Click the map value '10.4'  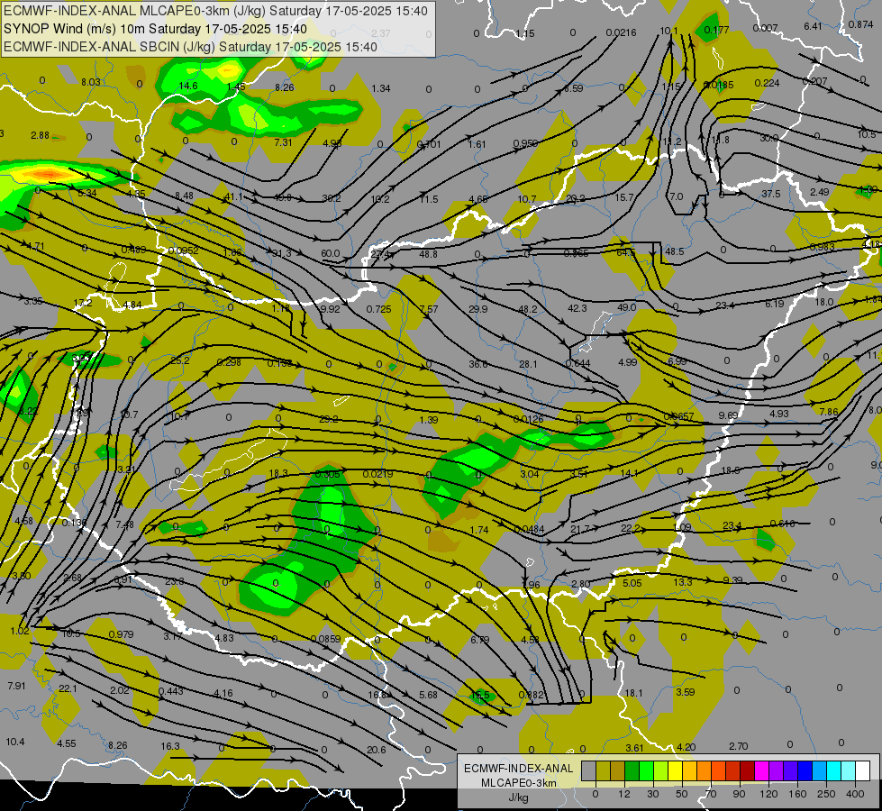coord(15,742)
